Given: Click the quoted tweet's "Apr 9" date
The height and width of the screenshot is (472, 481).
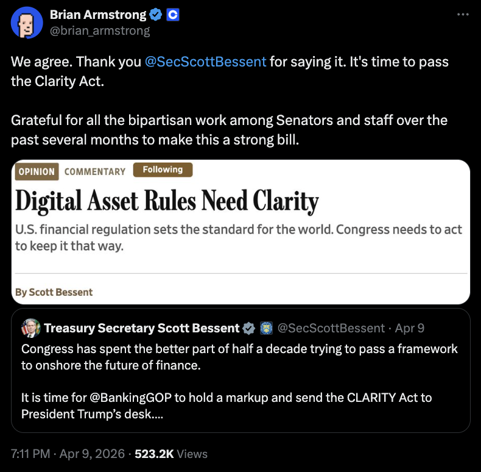Looking at the screenshot, I should click(409, 328).
